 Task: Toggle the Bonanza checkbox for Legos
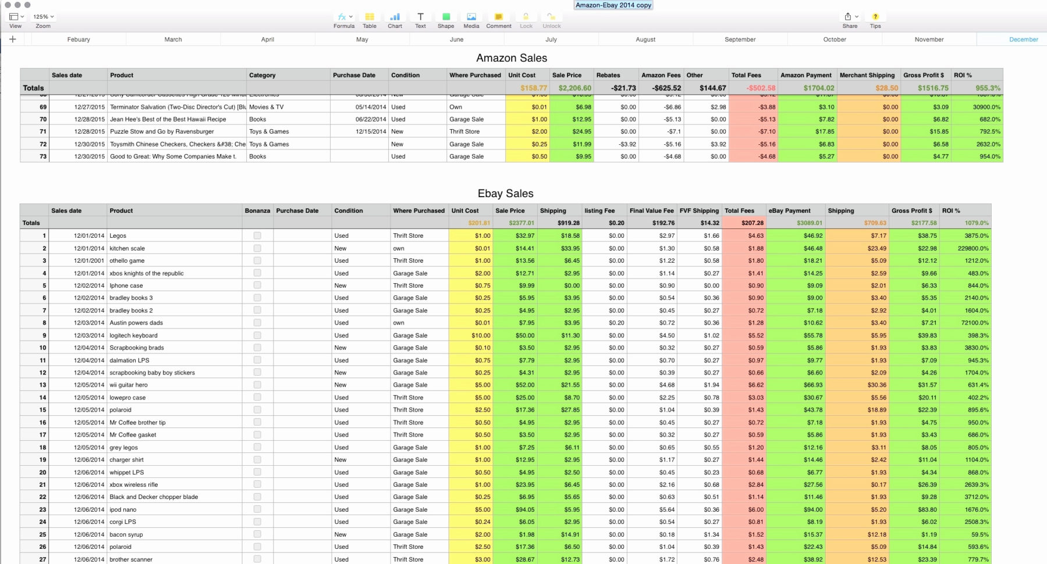click(257, 235)
